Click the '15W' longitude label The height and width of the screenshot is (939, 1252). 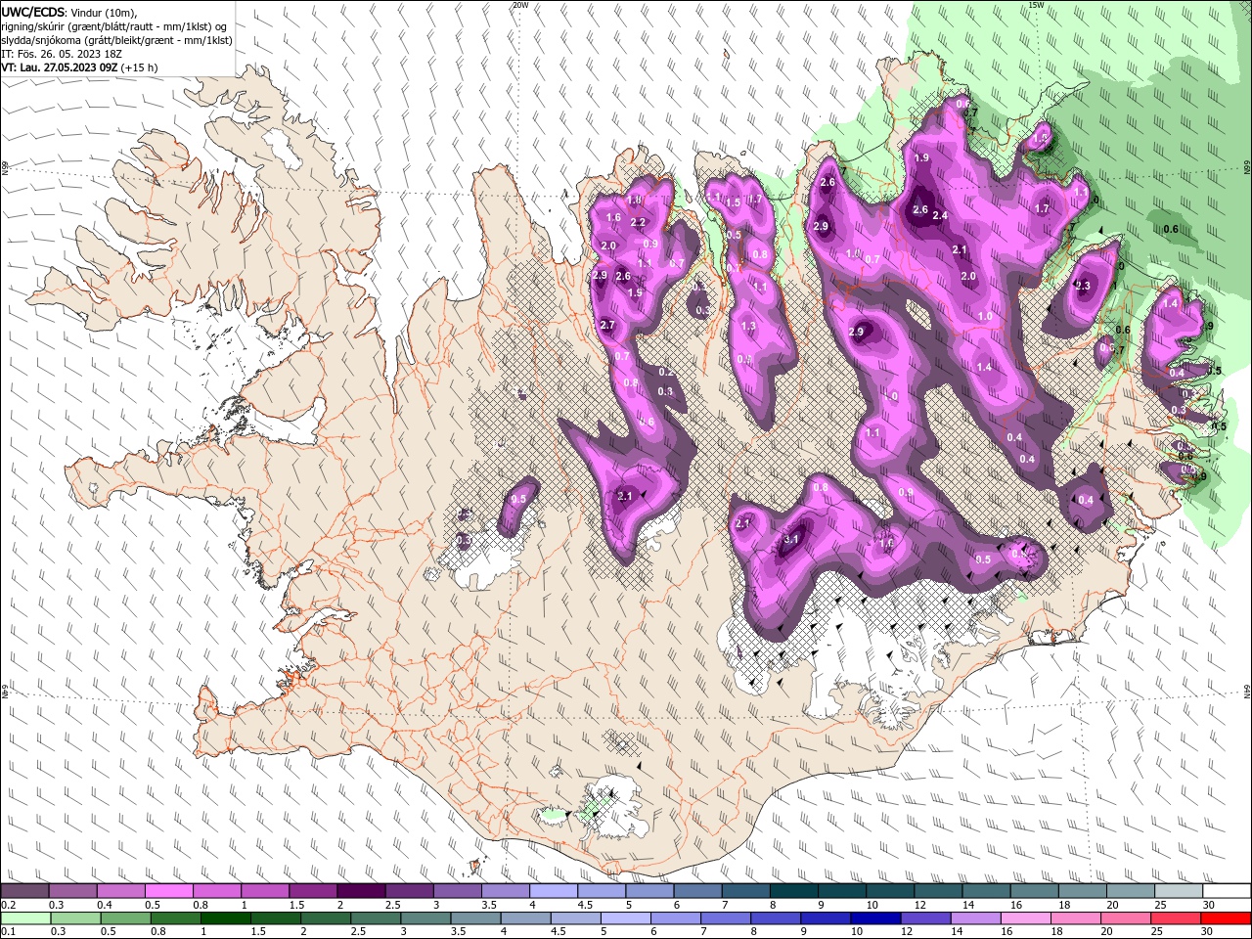1036,5
